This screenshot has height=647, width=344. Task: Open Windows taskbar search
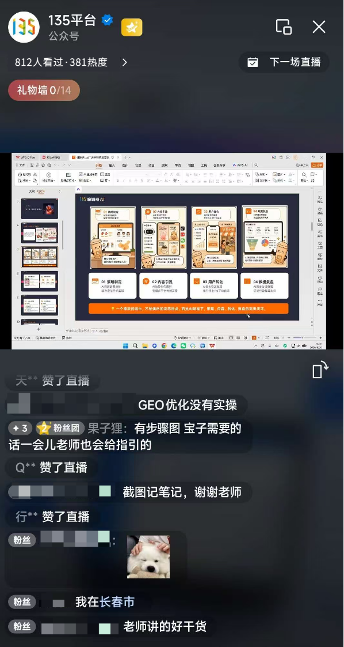click(135, 345)
